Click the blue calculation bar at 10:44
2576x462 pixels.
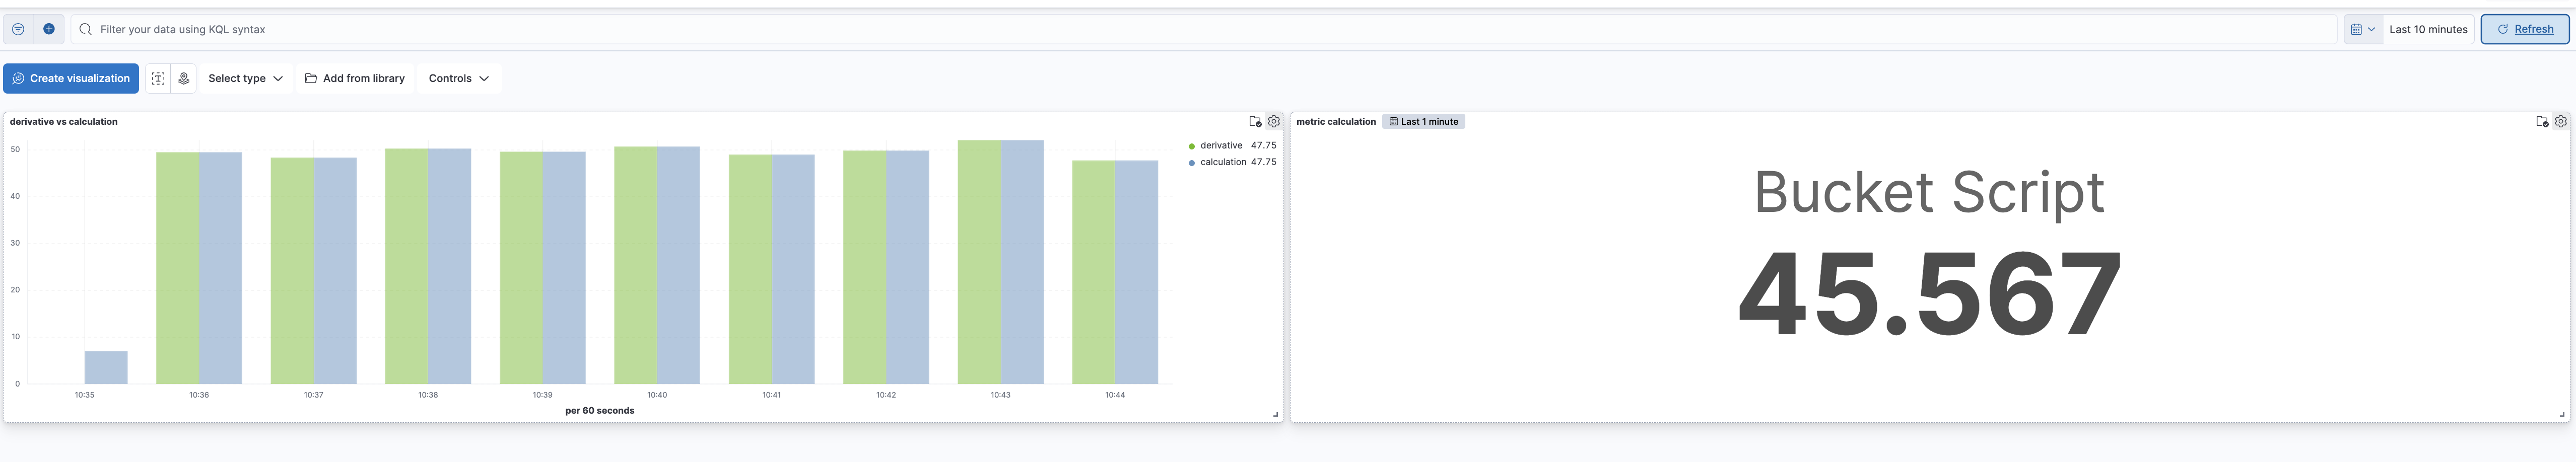1137,272
